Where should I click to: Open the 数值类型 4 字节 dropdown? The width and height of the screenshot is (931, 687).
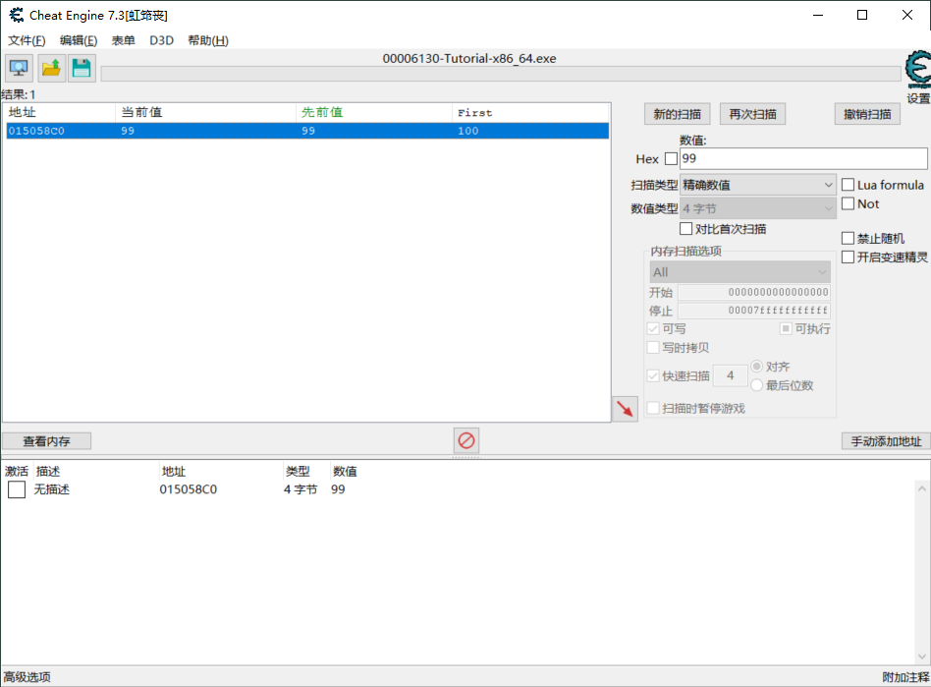pyautogui.click(x=757, y=208)
